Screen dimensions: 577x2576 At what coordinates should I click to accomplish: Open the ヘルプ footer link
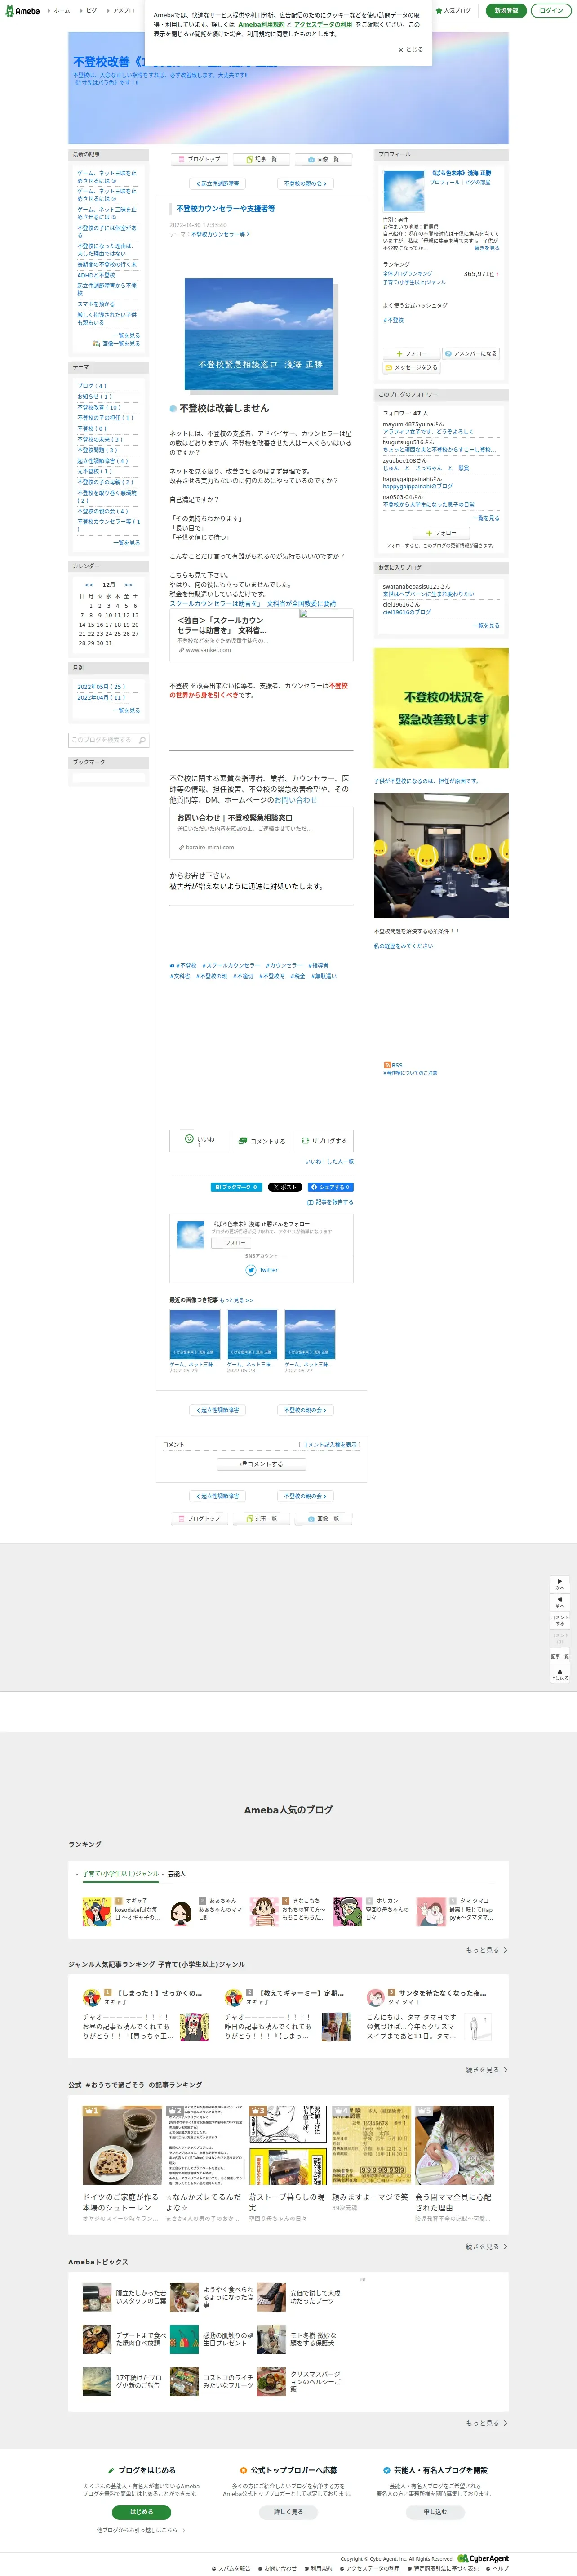pos(497,2568)
